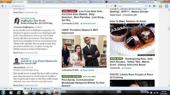This screenshot has height=95, width=170.
Task: Switch to the Problem loading tab
Action: tap(35, 2)
